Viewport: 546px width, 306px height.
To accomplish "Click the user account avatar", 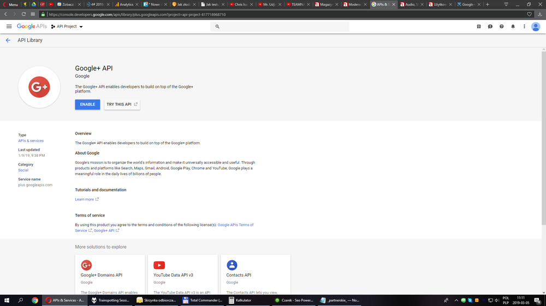I will point(536,26).
